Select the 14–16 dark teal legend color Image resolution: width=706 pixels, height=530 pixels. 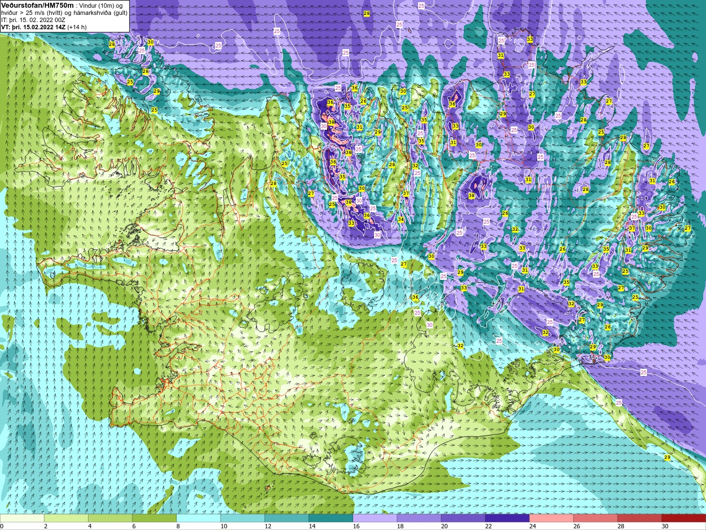[x=331, y=518]
